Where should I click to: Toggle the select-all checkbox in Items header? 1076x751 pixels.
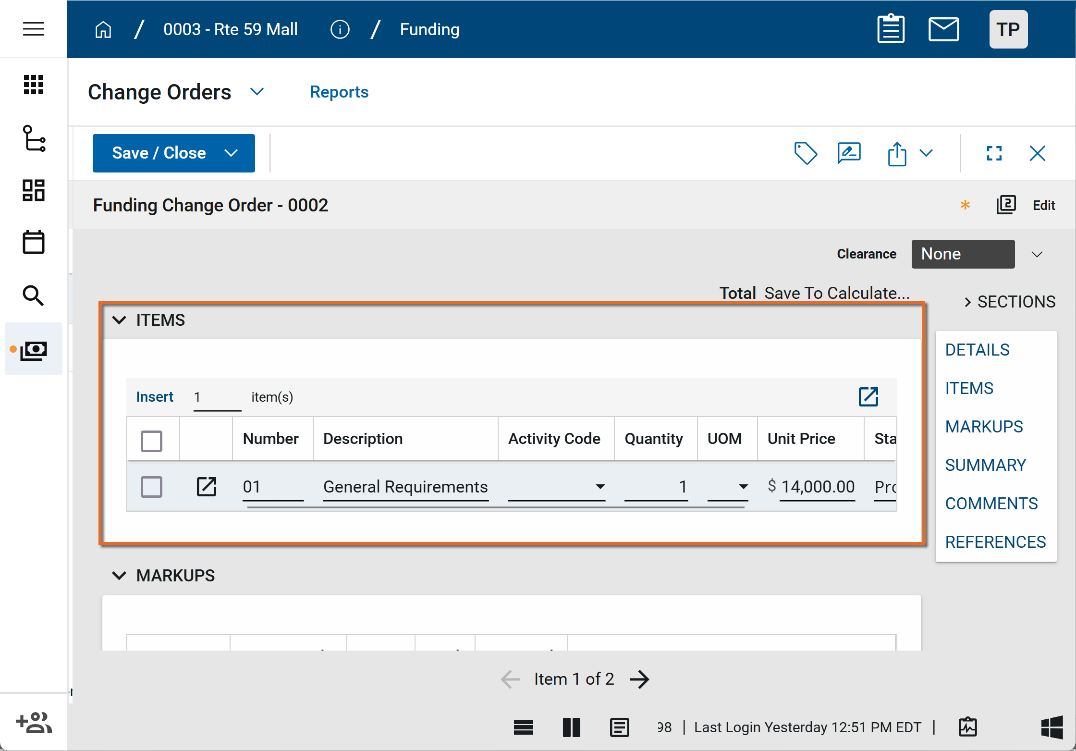tap(151, 441)
